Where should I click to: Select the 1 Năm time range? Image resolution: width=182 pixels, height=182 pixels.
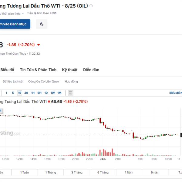tap(129, 173)
